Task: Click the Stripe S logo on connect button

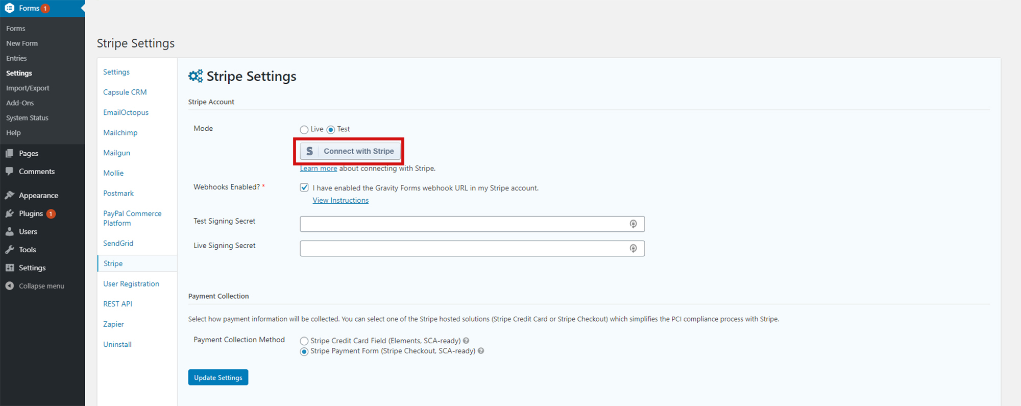Action: [x=309, y=151]
